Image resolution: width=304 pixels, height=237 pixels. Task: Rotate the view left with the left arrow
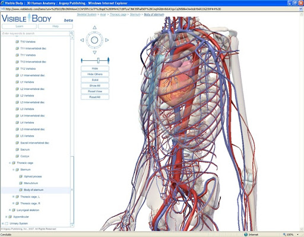[x=82, y=40]
